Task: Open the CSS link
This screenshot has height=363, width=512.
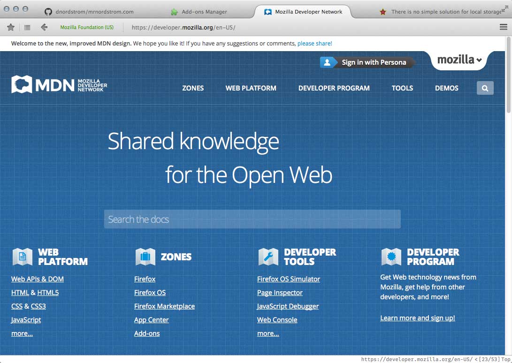Action: tap(17, 306)
